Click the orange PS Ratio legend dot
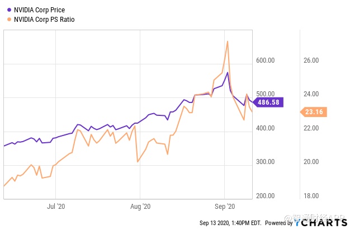The height and width of the screenshot is (229, 350). 8,20
